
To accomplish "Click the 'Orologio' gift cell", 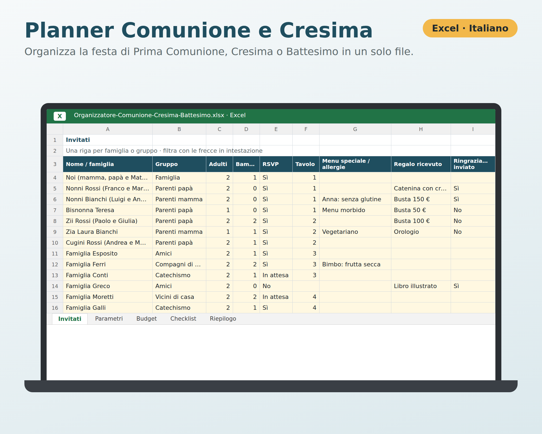I will click(421, 232).
